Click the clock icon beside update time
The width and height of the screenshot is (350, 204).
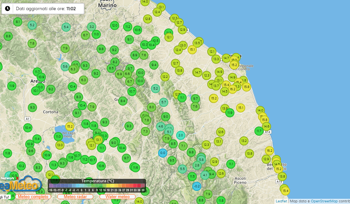[x=7, y=8]
